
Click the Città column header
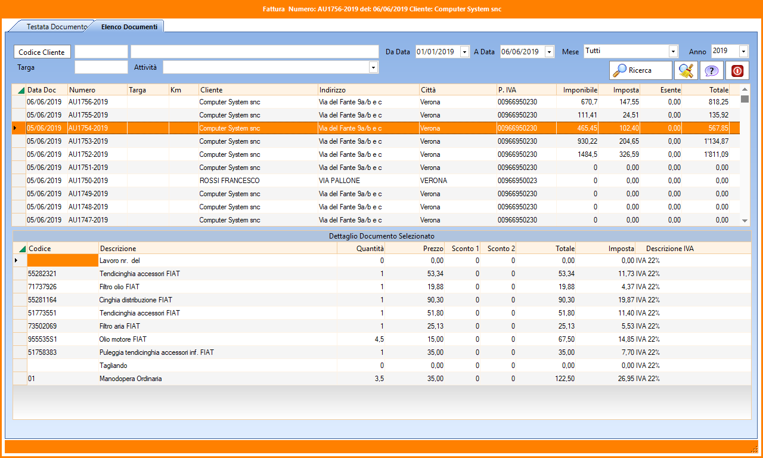[458, 90]
